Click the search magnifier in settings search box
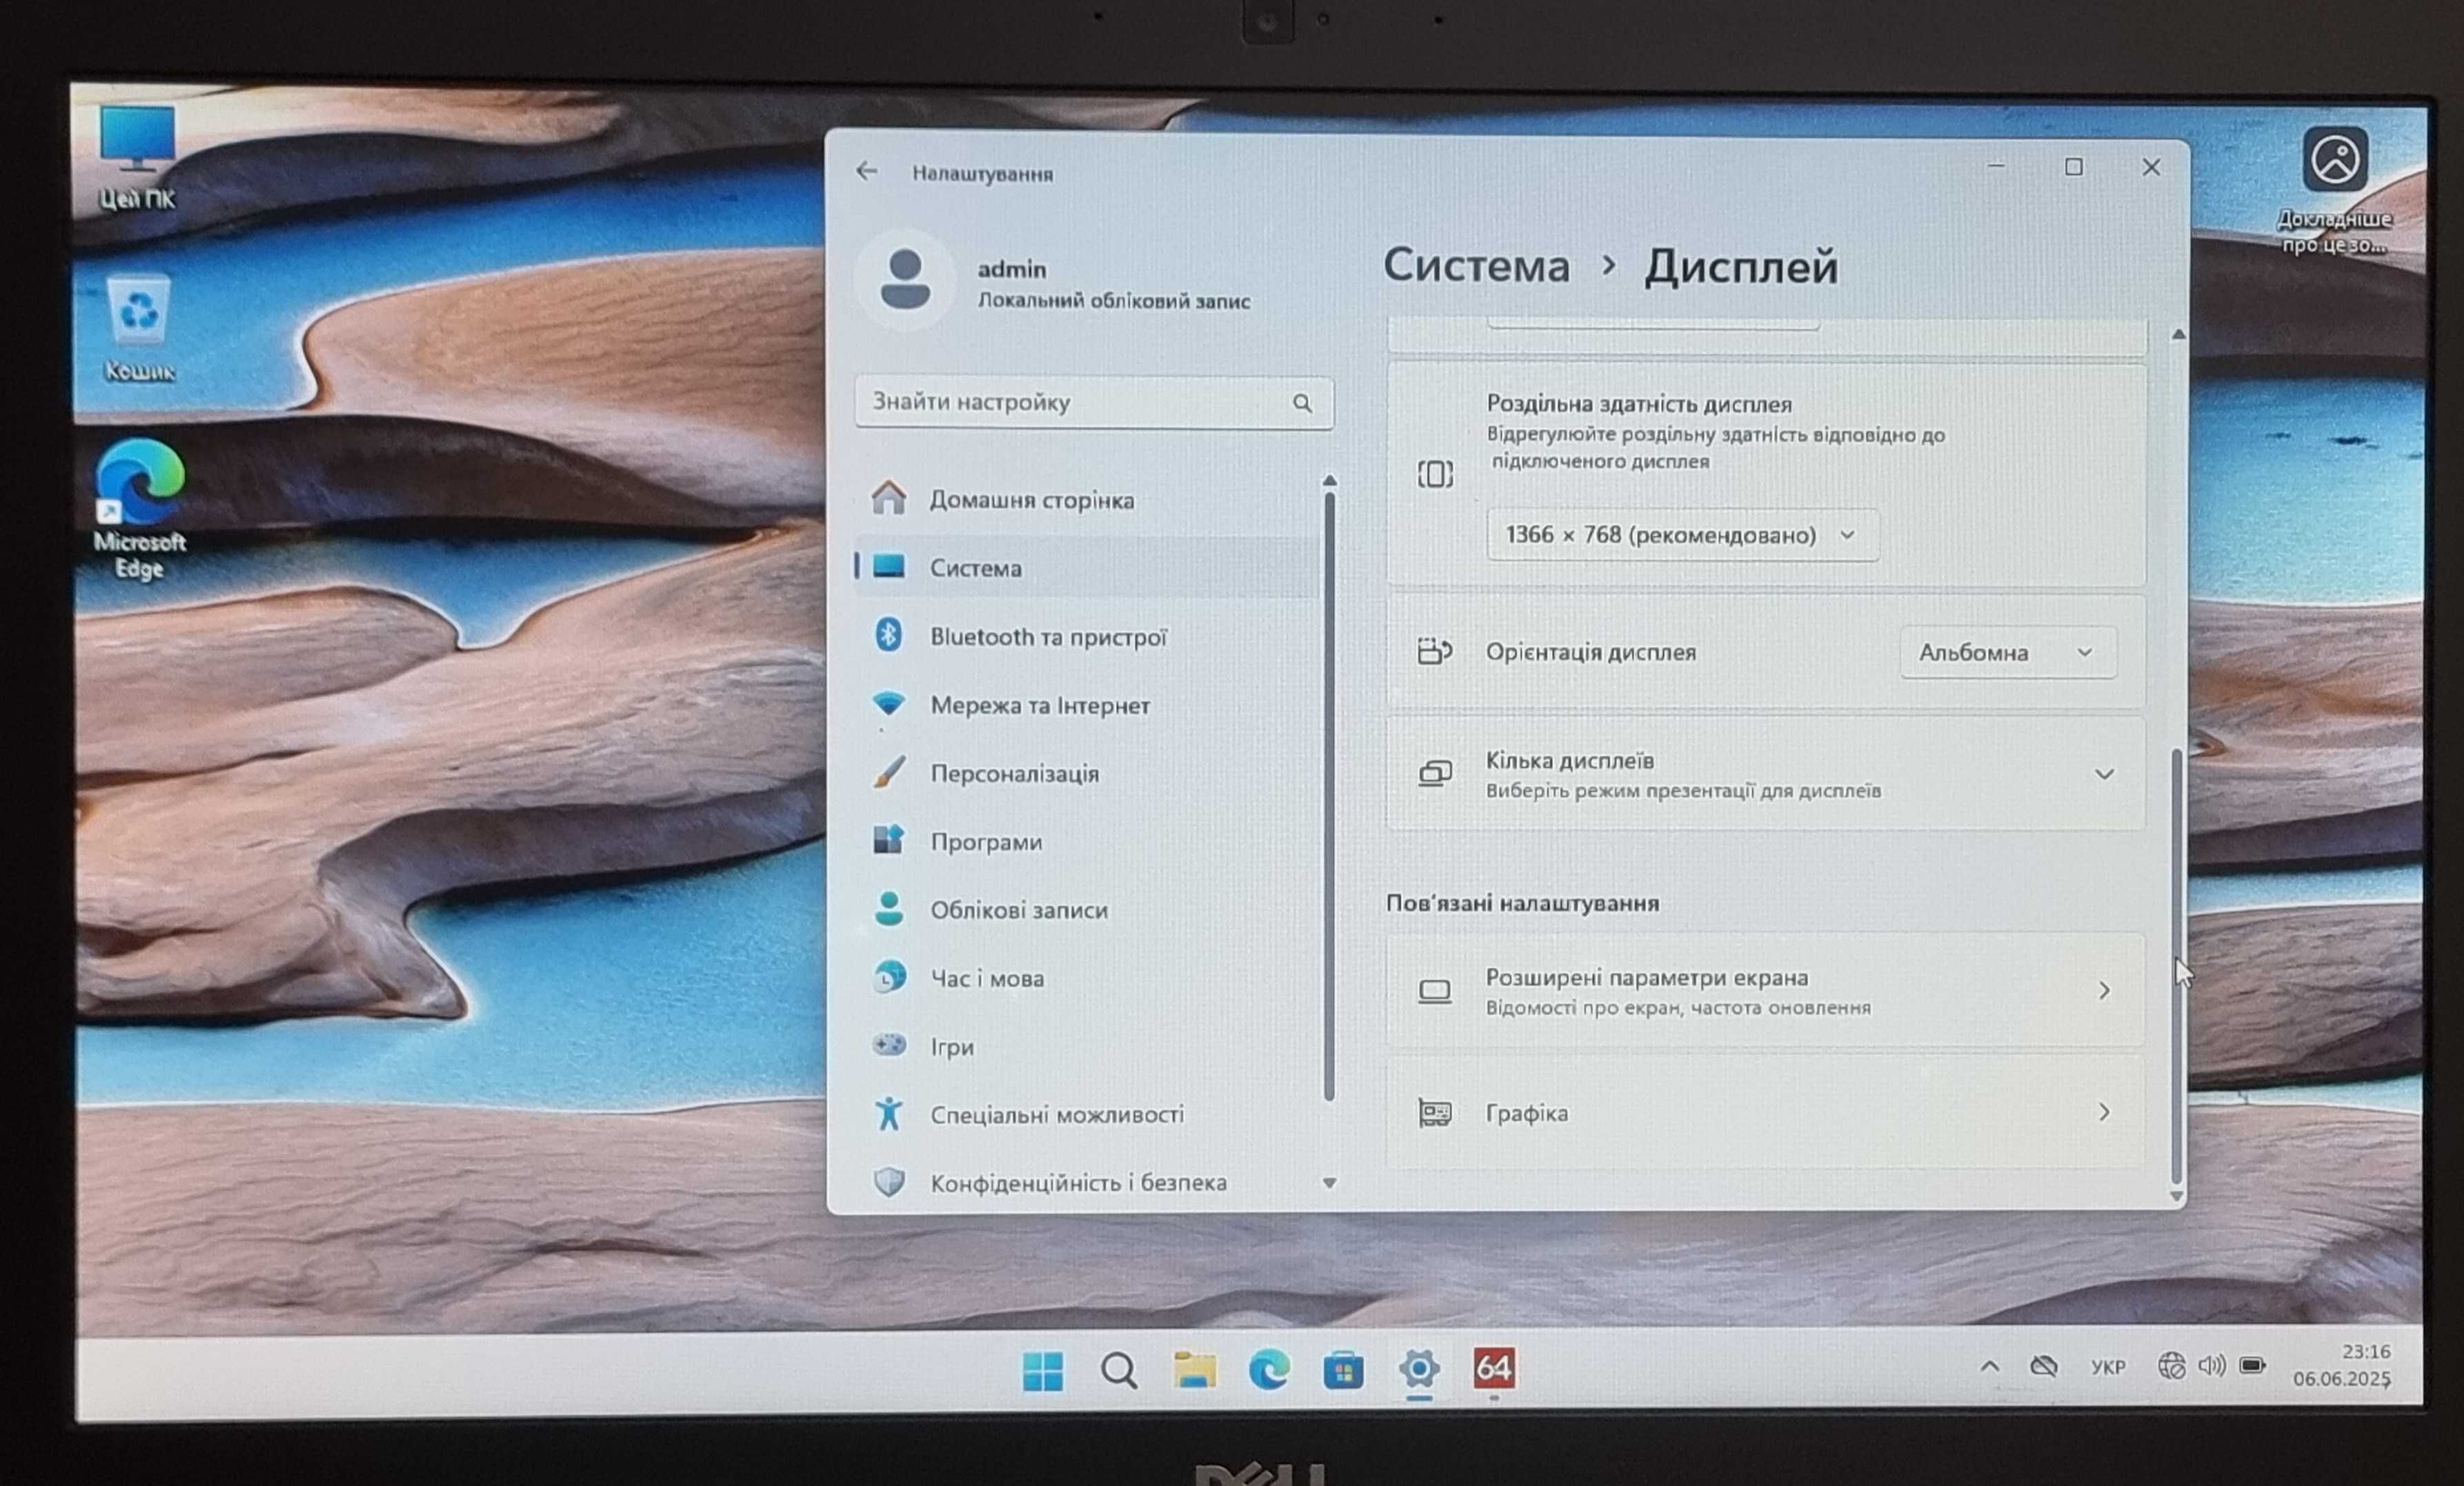The height and width of the screenshot is (1486, 2464). pos(1301,403)
